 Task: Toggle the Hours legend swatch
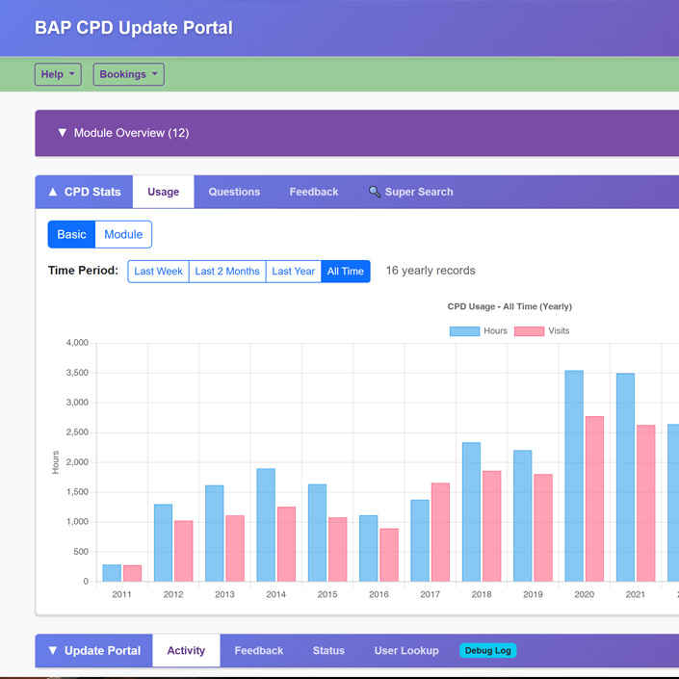click(464, 331)
